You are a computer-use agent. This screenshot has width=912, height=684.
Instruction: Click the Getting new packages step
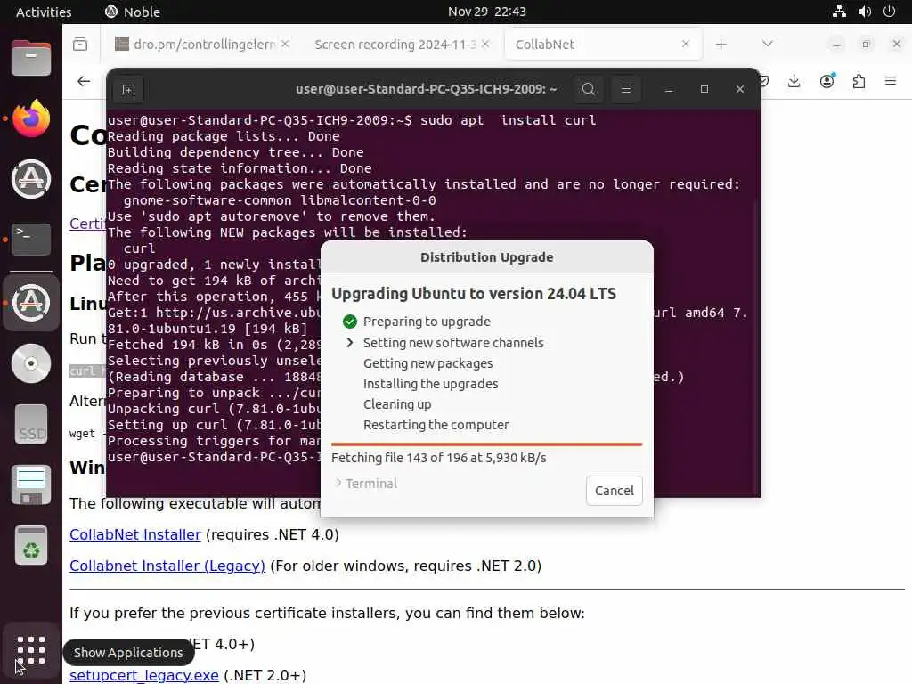click(x=427, y=363)
